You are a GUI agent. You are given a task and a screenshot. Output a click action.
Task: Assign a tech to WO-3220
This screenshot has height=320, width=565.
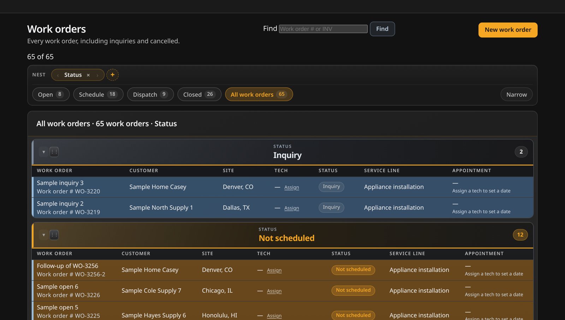tap(292, 187)
